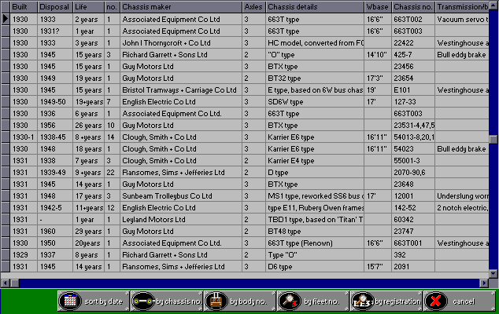Click the 'John I Thornycroft + Co Ltd' cell
The width and height of the screenshot is (499, 314).
181,43
